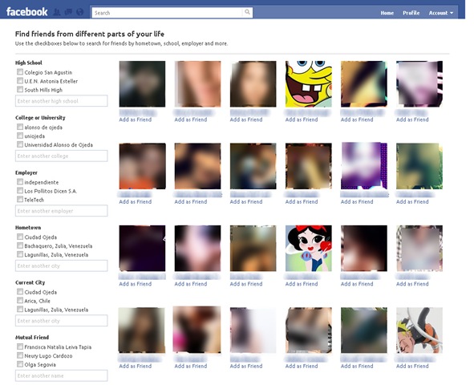This screenshot has height=385, width=474.
Task: Enable Universidad Alonso de Ojeda filter
Action: pos(20,144)
